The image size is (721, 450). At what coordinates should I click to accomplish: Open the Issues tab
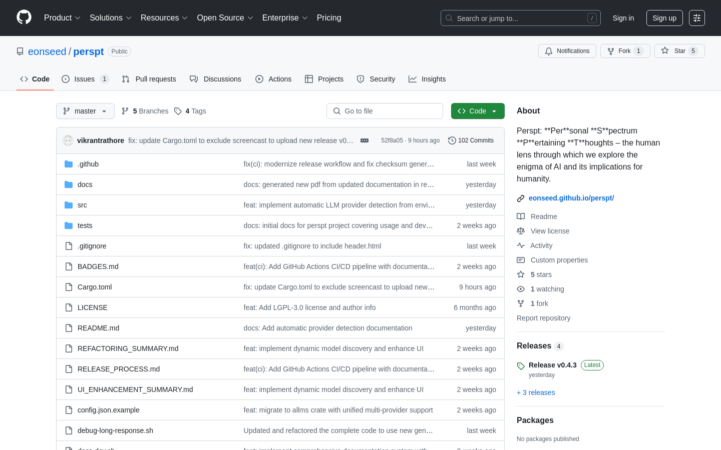(85, 79)
